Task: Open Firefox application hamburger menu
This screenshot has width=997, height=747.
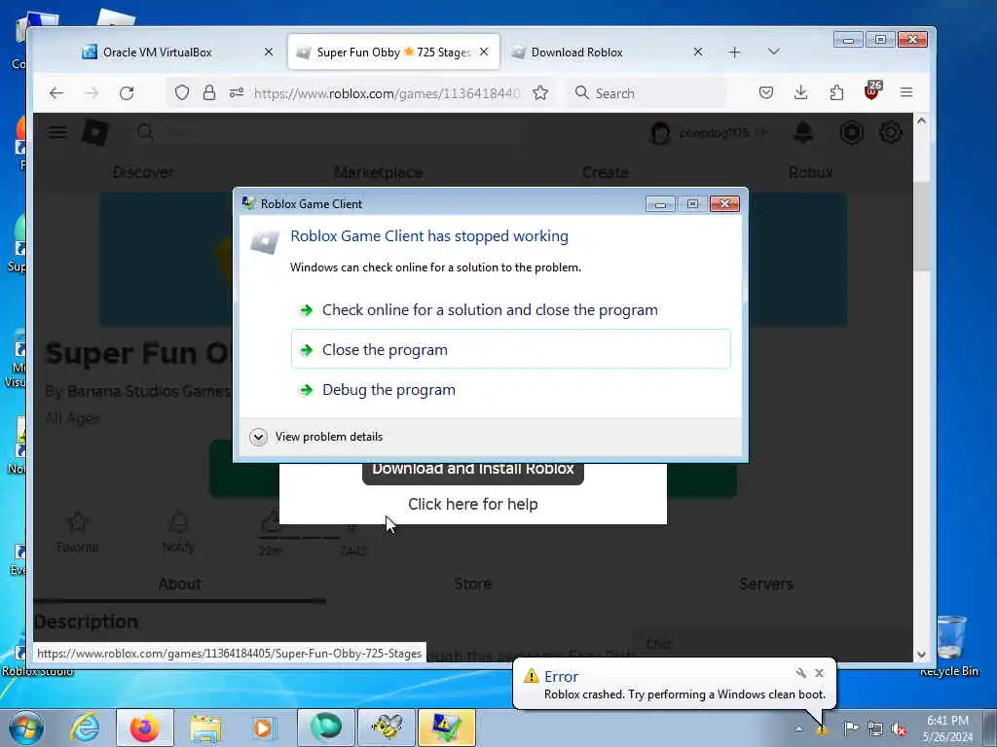Action: click(x=906, y=92)
